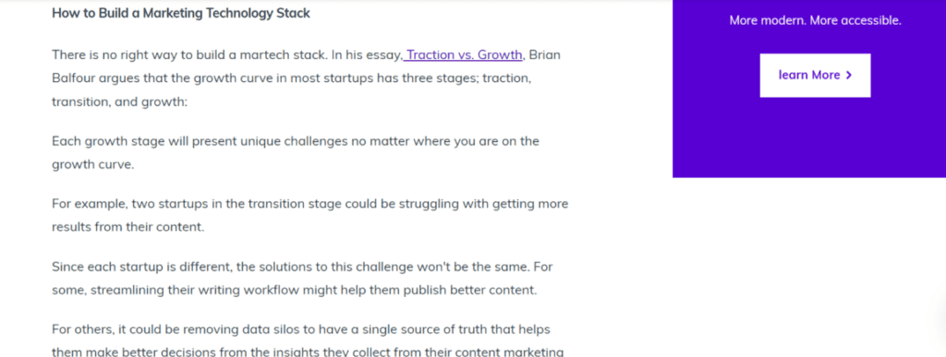Click the line starting them make better decisions

(308, 352)
